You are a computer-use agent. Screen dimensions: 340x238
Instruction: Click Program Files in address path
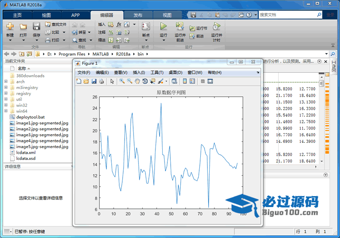pyautogui.click(x=72, y=54)
